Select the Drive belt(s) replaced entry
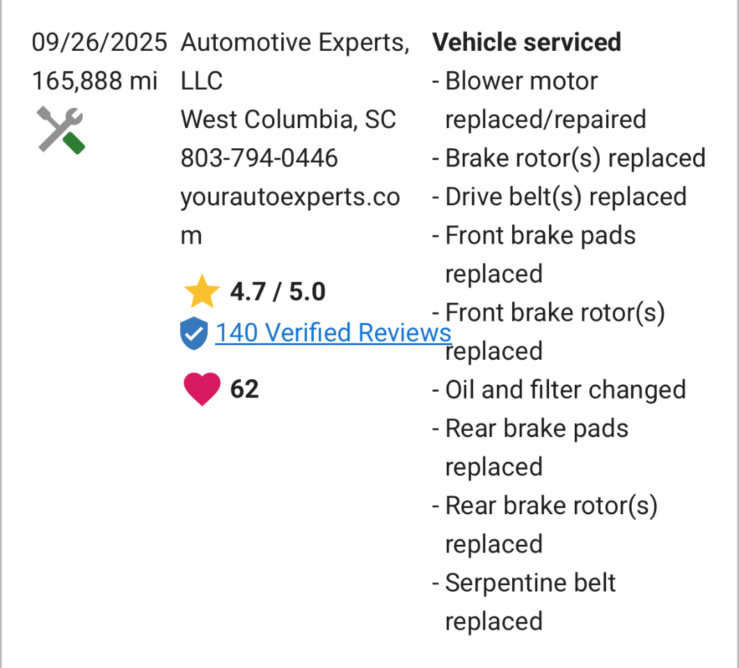This screenshot has width=739, height=668. coord(565,197)
